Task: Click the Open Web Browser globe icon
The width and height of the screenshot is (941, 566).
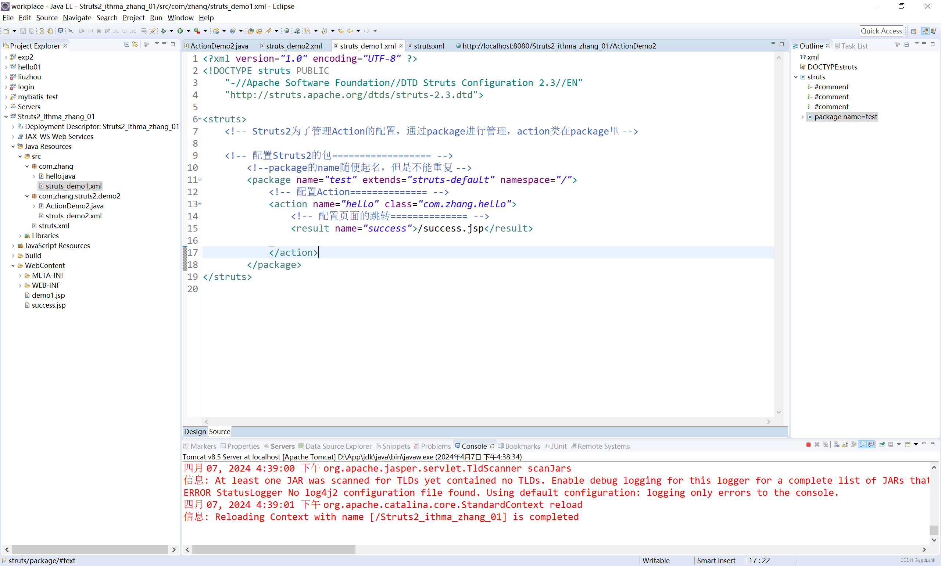Action: [287, 31]
